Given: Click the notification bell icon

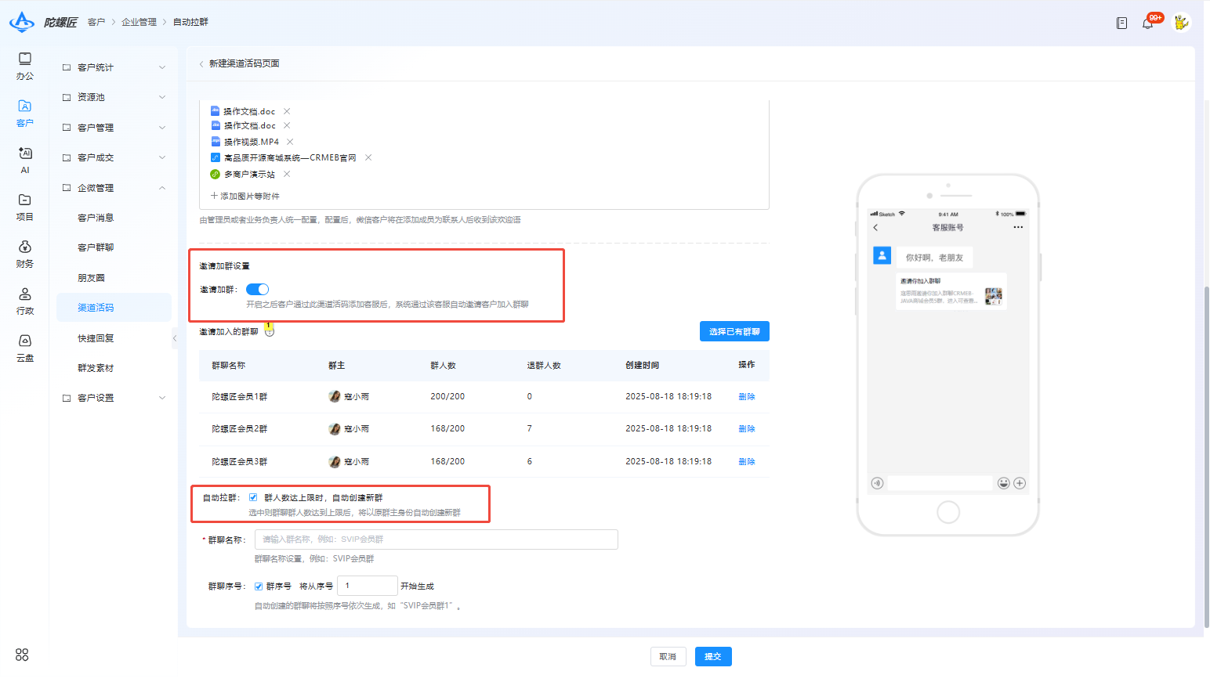Looking at the screenshot, I should click(x=1147, y=23).
